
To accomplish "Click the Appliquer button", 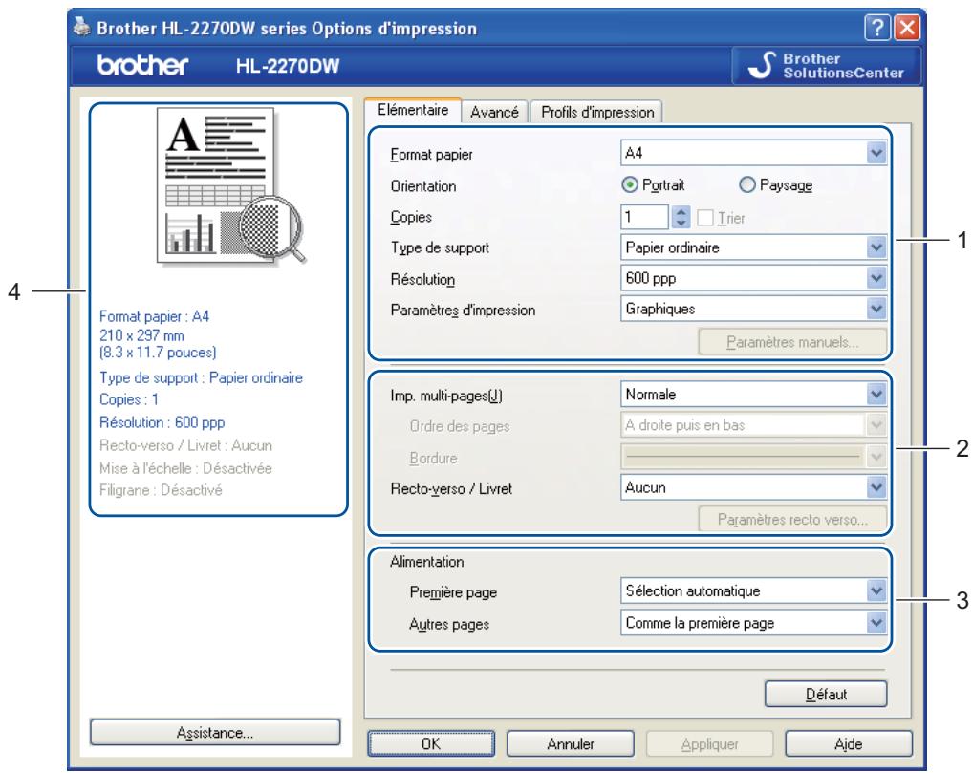I will click(710, 743).
